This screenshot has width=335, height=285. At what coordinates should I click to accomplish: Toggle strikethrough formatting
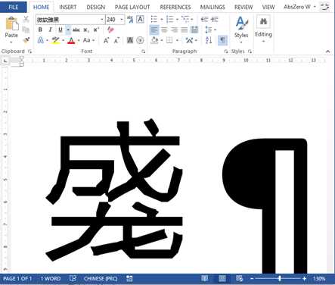pos(76,30)
